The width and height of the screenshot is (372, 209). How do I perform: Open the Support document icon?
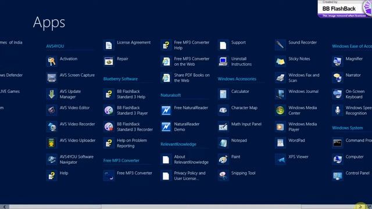point(223,45)
